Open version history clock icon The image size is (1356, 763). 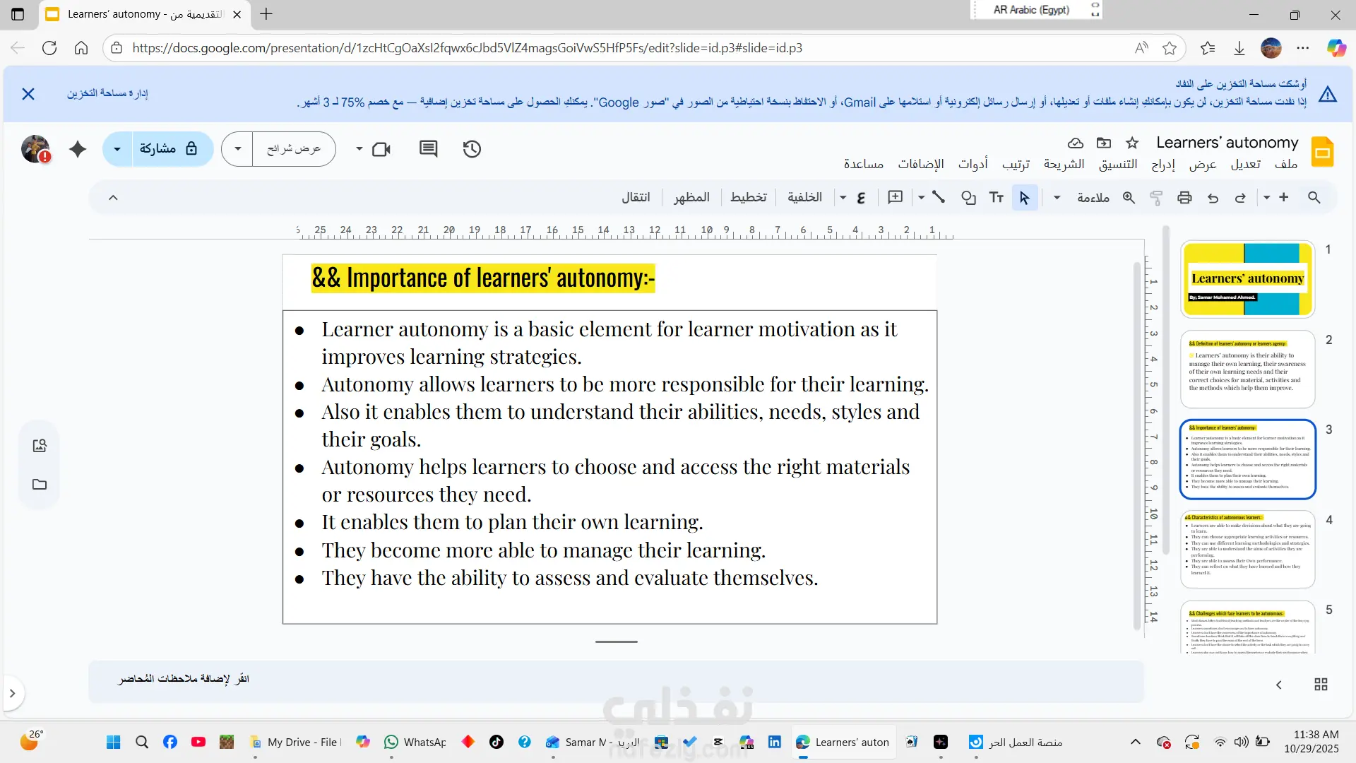472,149
